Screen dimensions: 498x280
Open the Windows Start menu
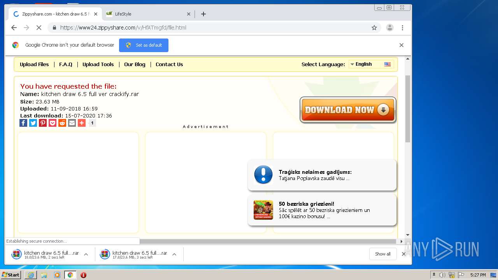tap(11, 275)
